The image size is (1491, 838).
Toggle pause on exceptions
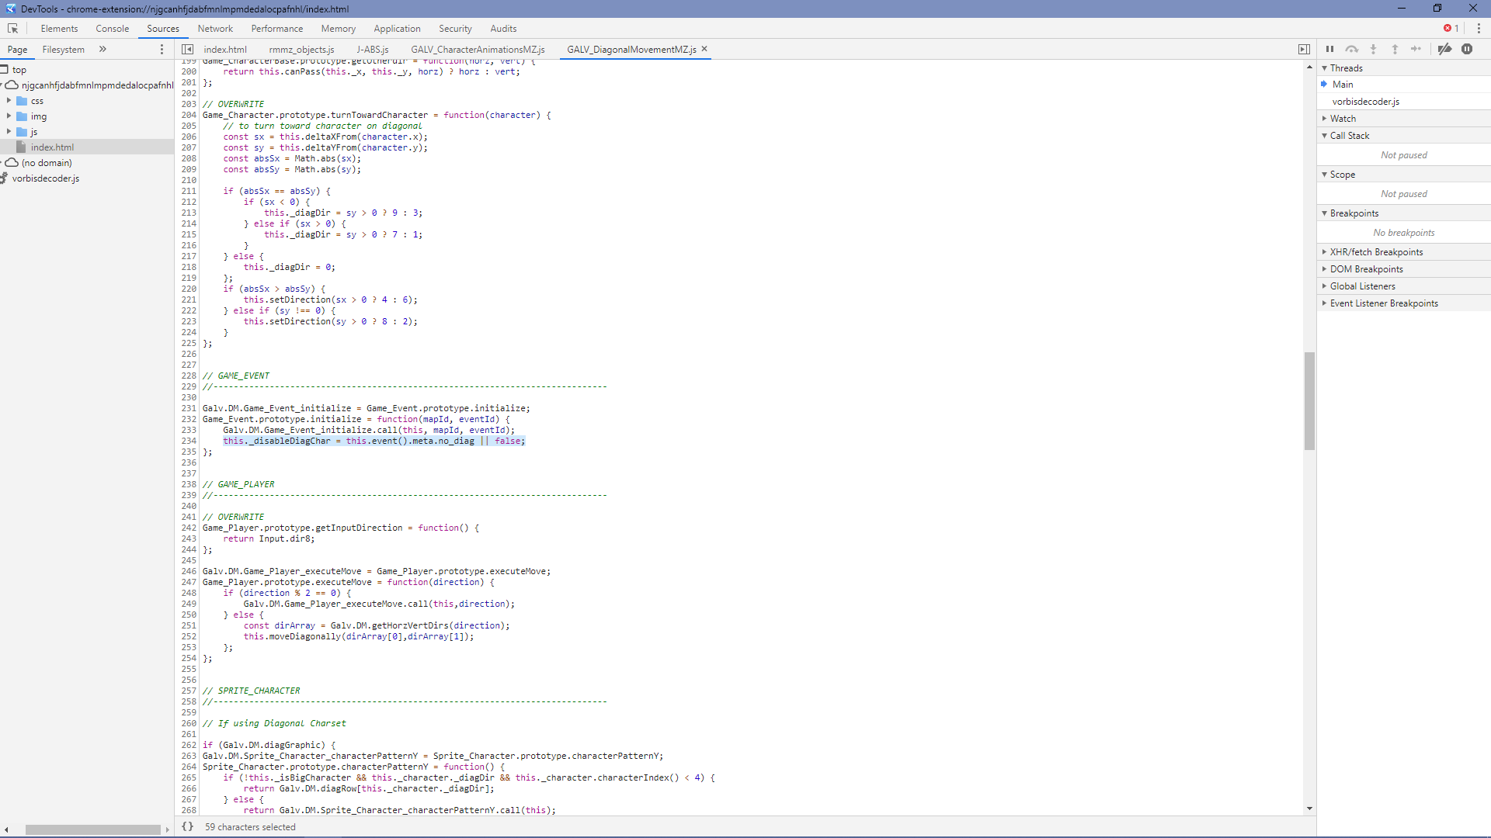[x=1467, y=49]
